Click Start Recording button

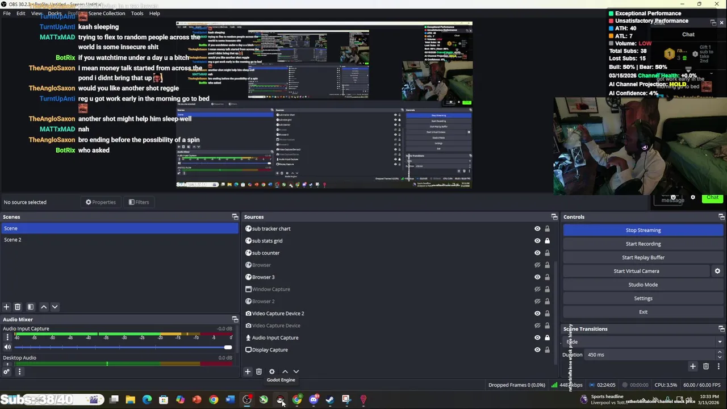click(643, 244)
